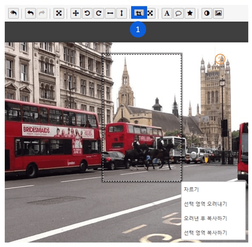Image resolution: width=252 pixels, height=247 pixels.
Task: Click the expand icon right of redo
Action: pos(59,13)
